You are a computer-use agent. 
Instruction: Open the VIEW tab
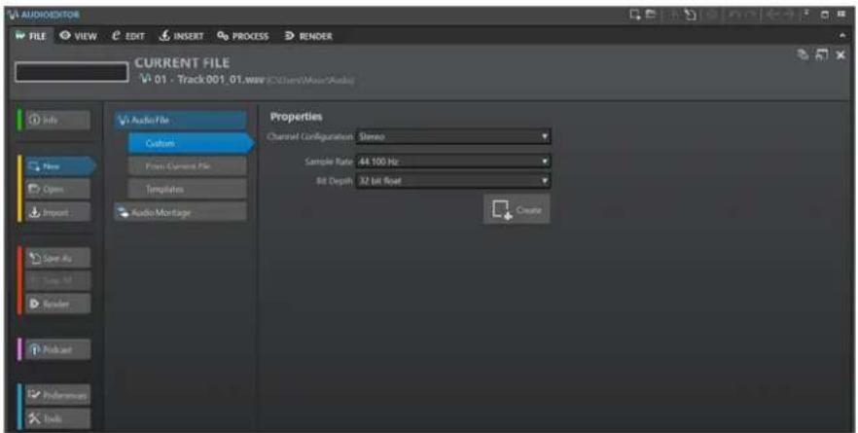[78, 36]
